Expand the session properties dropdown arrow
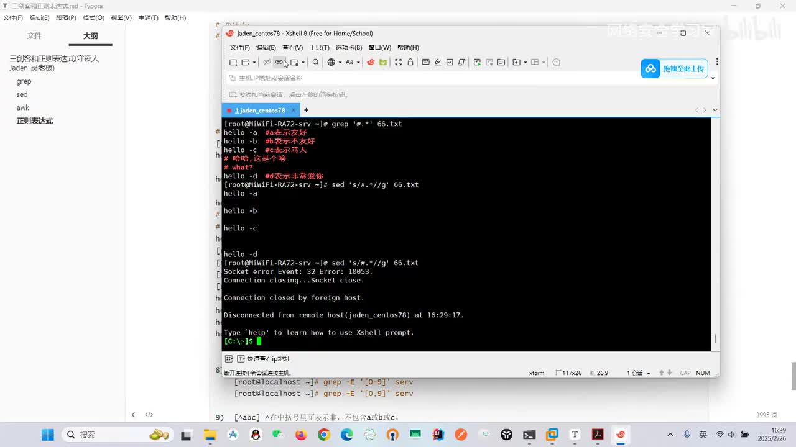The width and height of the screenshot is (796, 447). click(303, 62)
